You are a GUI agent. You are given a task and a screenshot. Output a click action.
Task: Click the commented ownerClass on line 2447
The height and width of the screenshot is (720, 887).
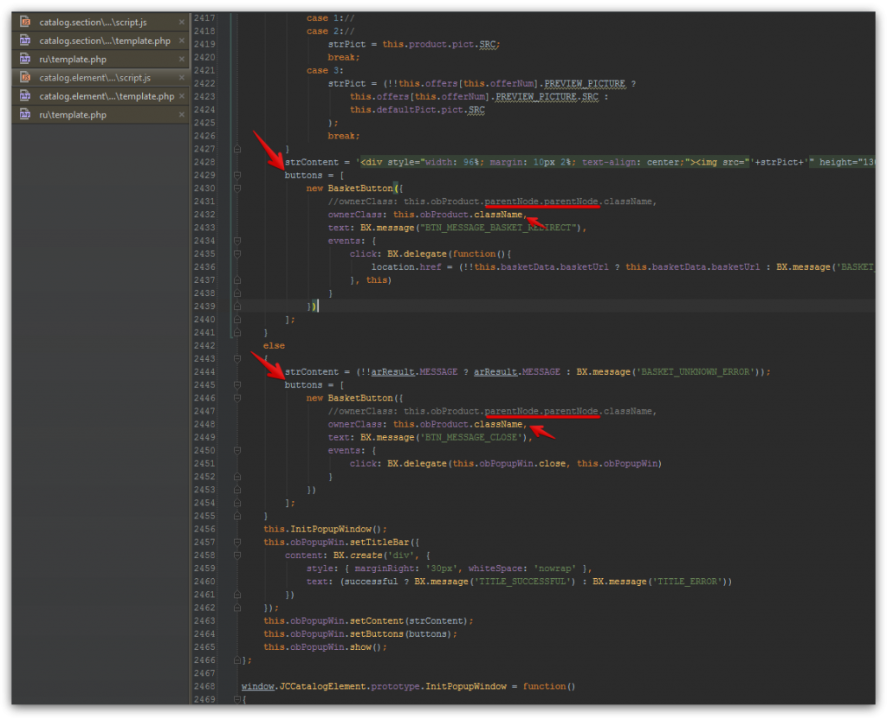[x=492, y=411]
